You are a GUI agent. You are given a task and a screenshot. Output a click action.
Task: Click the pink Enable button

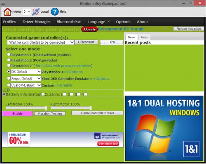pyautogui.click(x=17, y=113)
